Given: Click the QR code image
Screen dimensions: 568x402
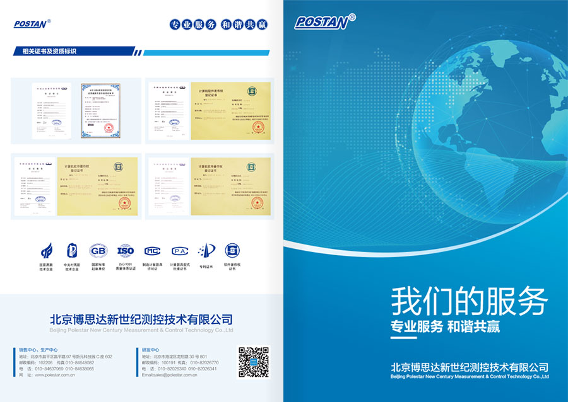Looking at the screenshot, I should point(253,362).
